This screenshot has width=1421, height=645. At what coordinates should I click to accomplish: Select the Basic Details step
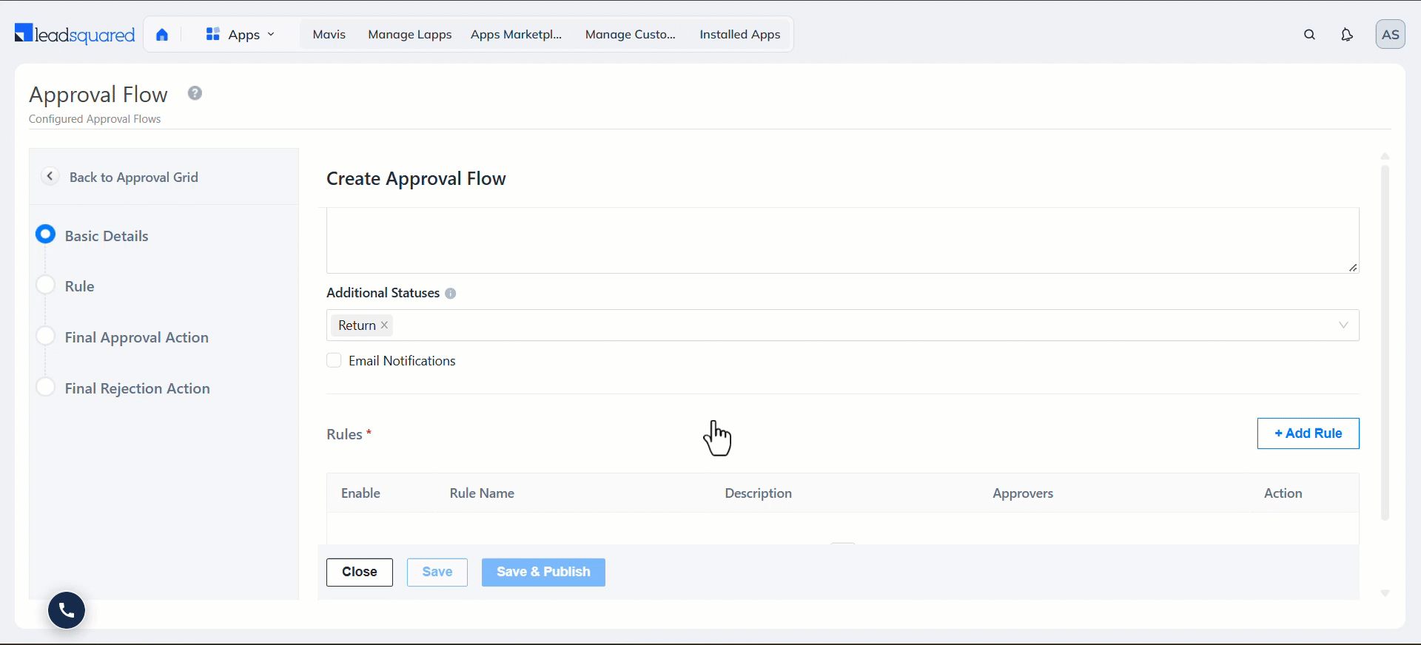(x=92, y=236)
